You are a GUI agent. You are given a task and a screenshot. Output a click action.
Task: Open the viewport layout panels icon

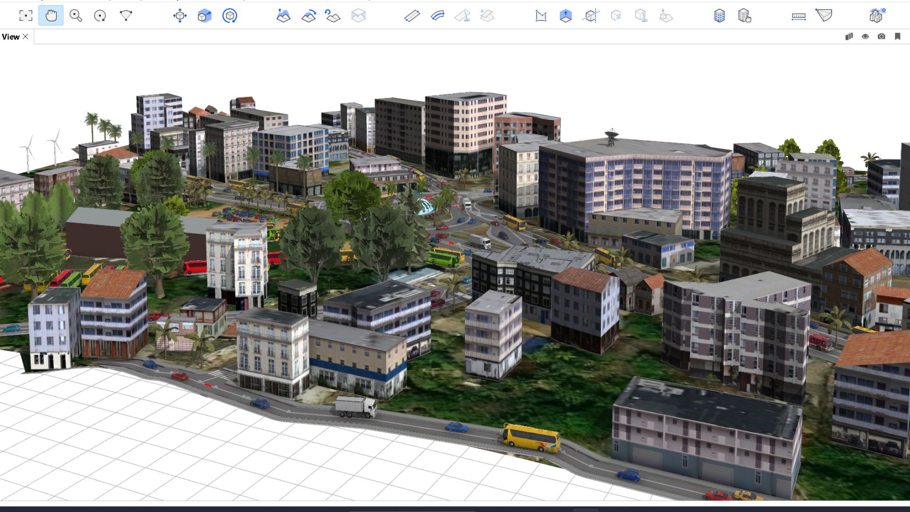849,37
